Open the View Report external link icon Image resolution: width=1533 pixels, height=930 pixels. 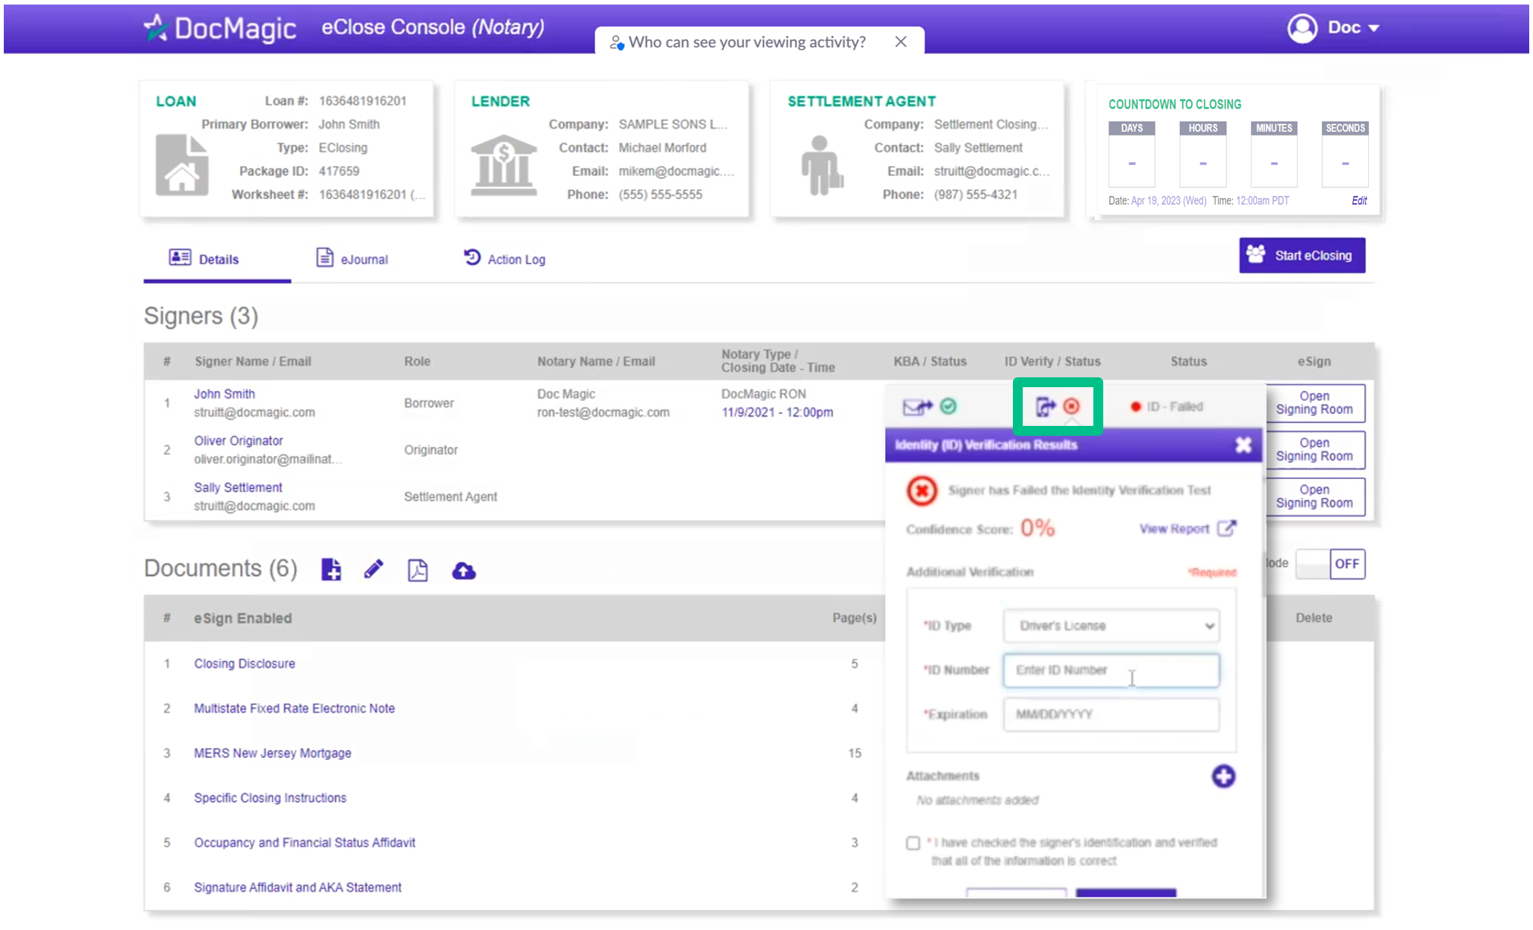tap(1227, 528)
